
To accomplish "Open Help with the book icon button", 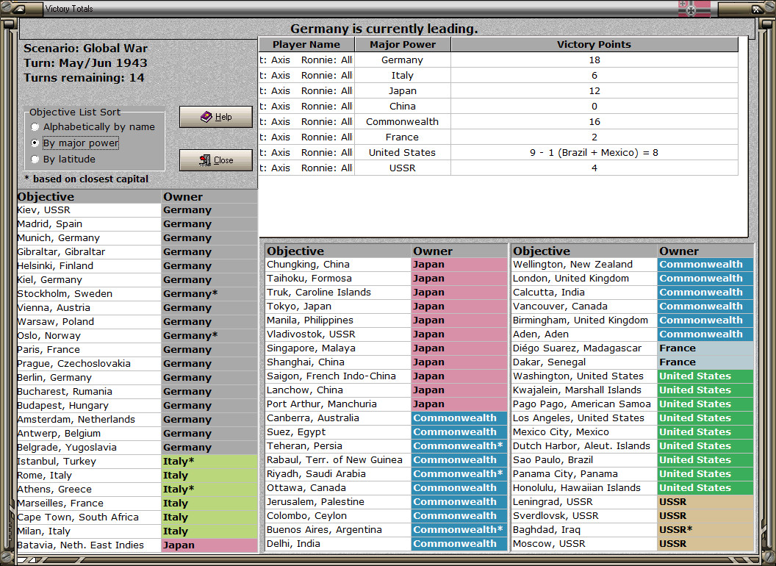I will point(216,117).
